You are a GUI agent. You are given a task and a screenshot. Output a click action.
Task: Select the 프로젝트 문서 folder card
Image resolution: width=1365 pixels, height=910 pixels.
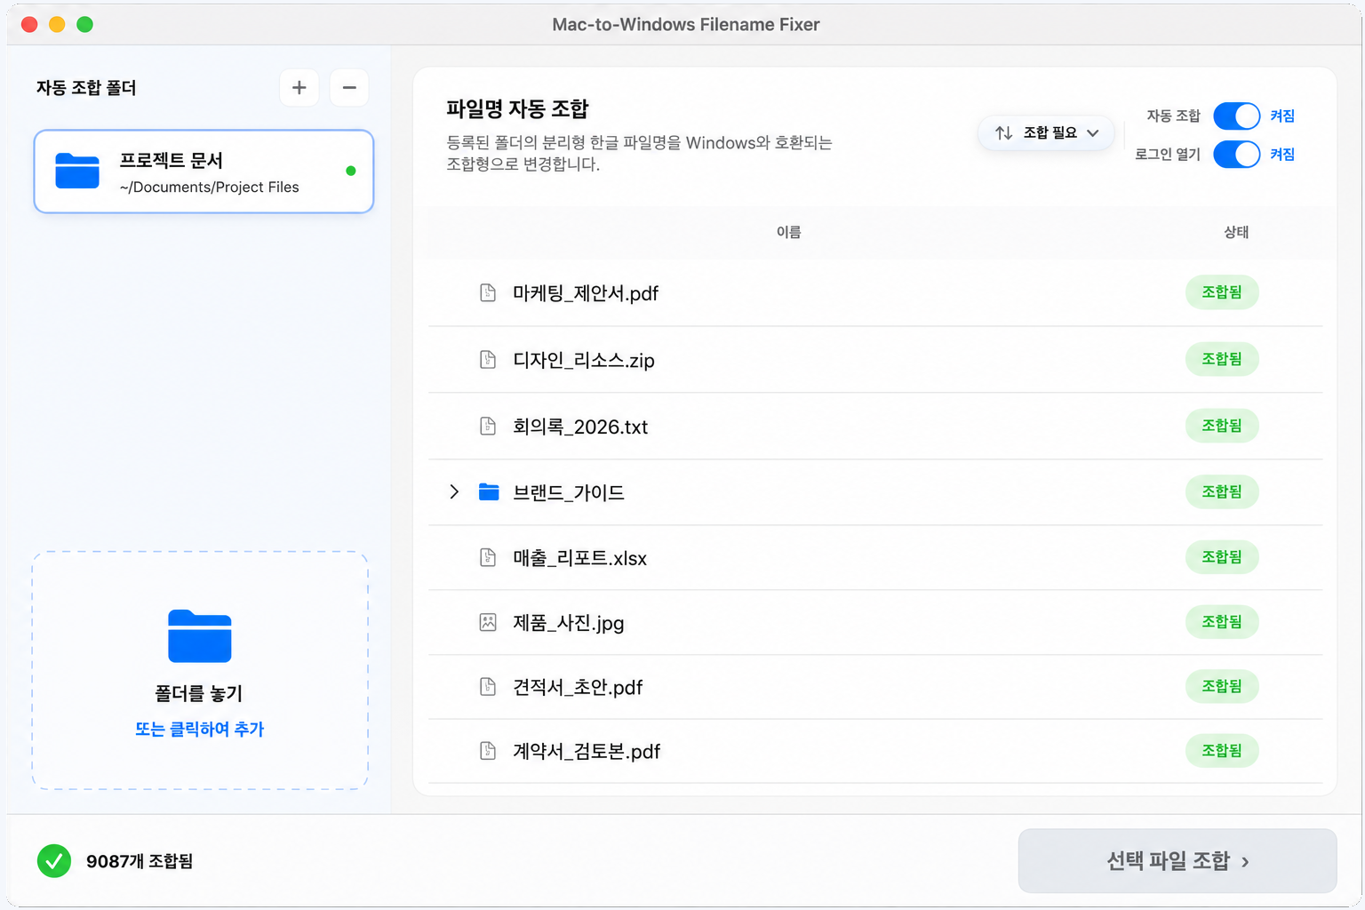click(204, 172)
